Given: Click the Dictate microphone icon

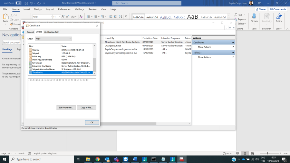Looking at the screenshot, I should coord(254,17).
